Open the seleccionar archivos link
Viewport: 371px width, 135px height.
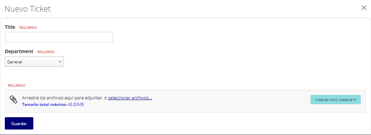click(x=130, y=98)
